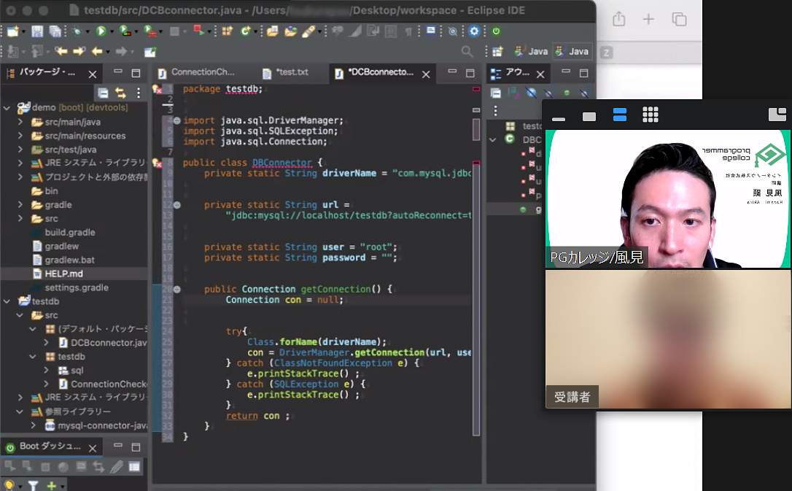792x491 pixels.
Task: Close the *DCBconnector.java editor tab
Action: 426,73
